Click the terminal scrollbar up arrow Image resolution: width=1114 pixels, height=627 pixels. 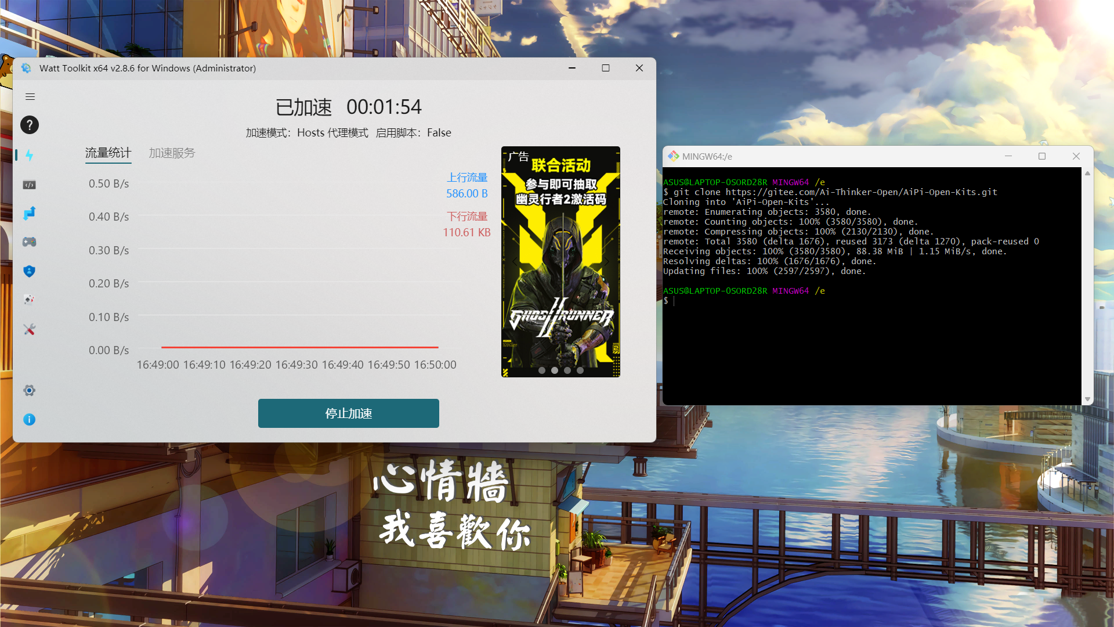[x=1087, y=174]
